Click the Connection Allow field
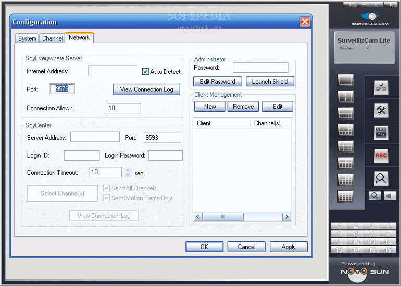Image resolution: width=401 pixels, height=286 pixels. click(124, 108)
